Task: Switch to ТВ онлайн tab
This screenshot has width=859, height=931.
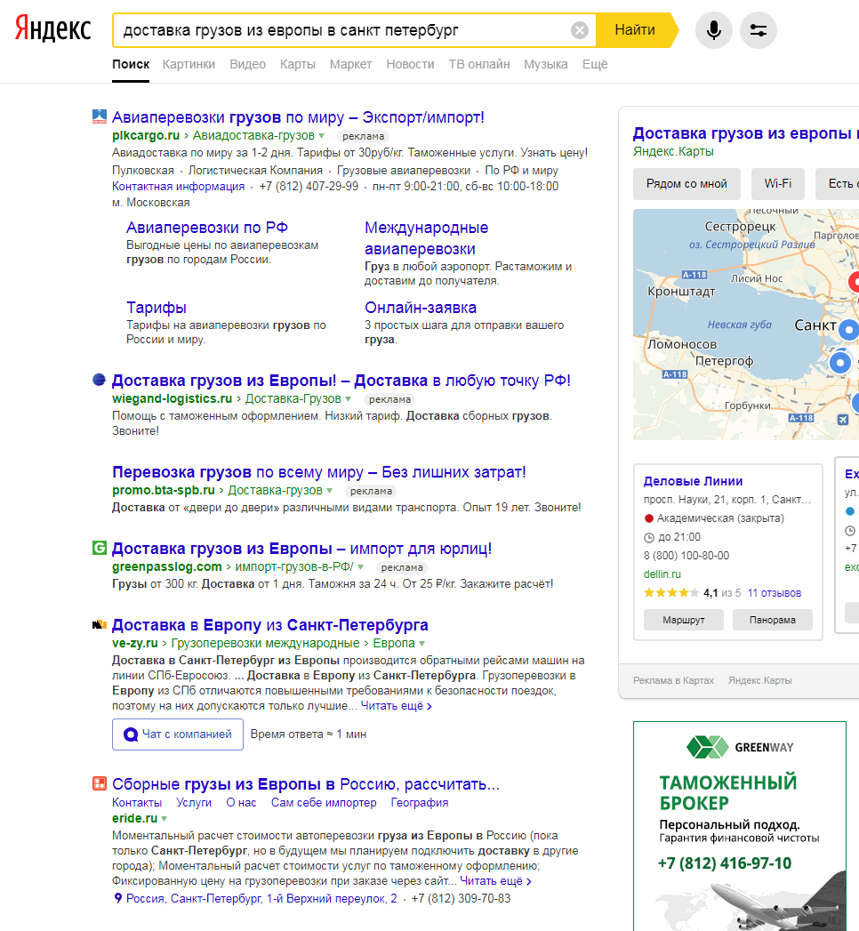Action: 479,64
